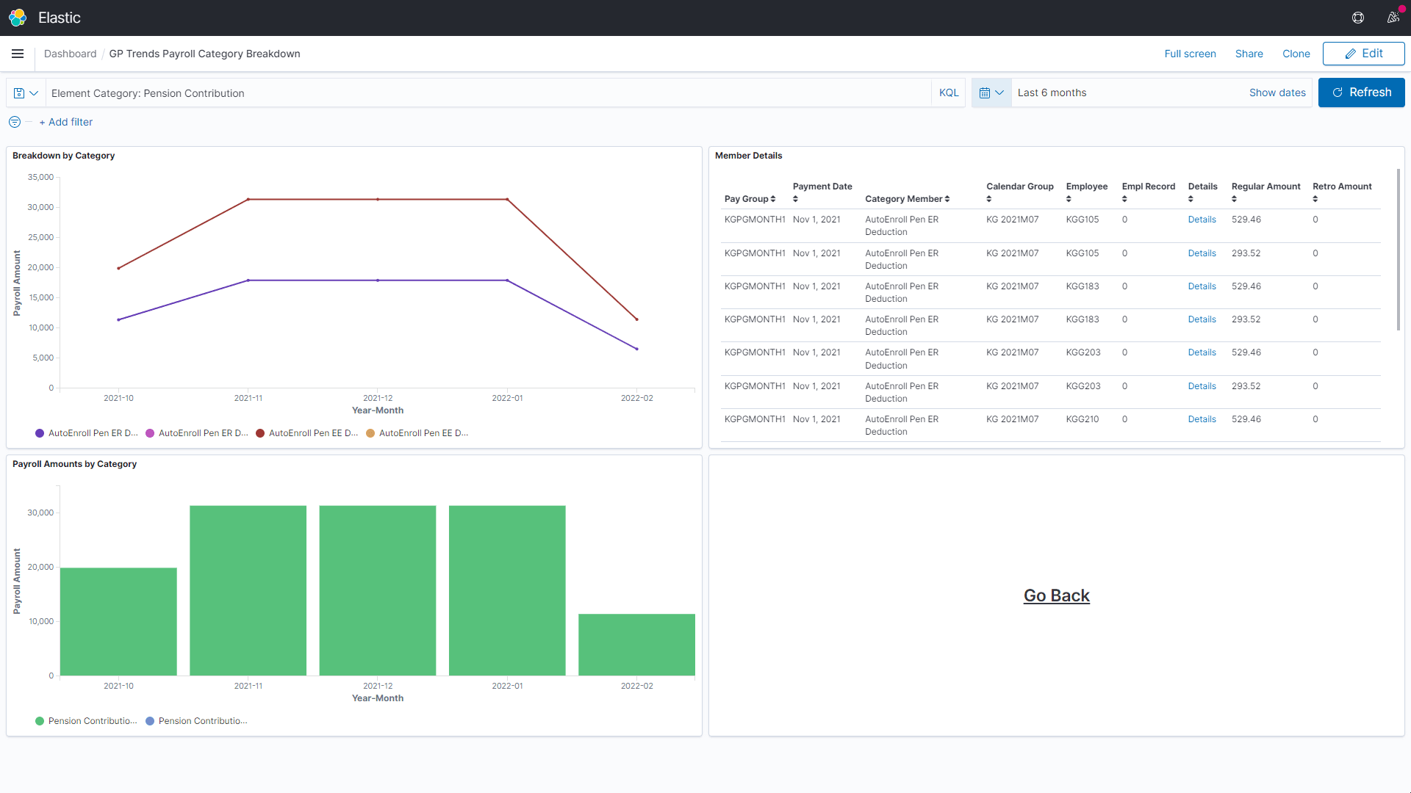Open the calendar quick date menu
This screenshot has width=1411, height=793.
pyautogui.click(x=991, y=93)
